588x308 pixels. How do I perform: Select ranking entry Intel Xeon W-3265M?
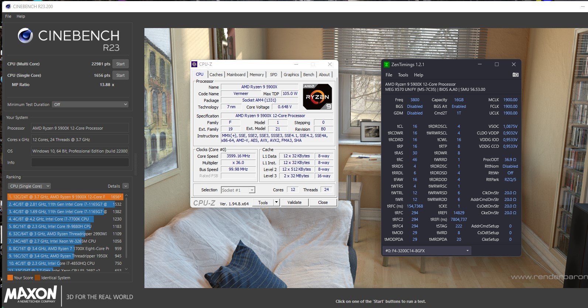(x=65, y=241)
